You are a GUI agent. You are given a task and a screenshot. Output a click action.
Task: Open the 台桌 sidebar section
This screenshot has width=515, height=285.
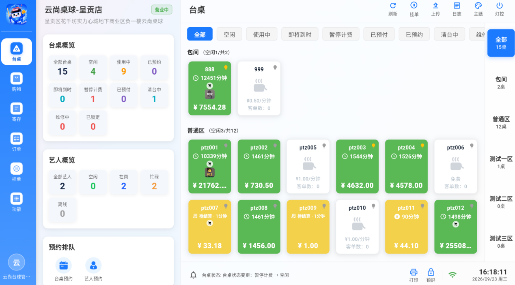click(x=16, y=52)
